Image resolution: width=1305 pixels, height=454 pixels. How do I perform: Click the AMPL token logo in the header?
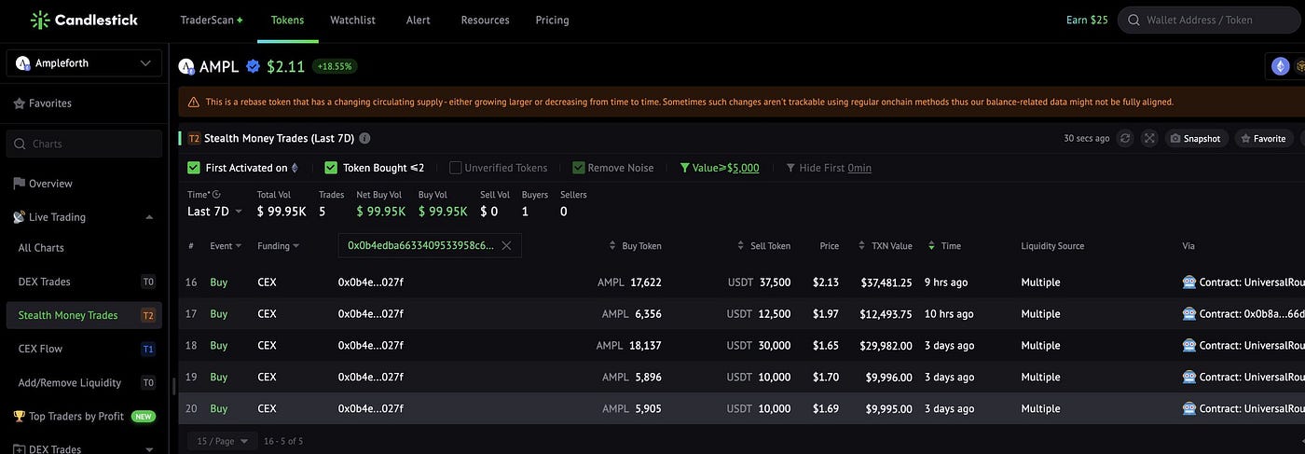click(x=186, y=66)
